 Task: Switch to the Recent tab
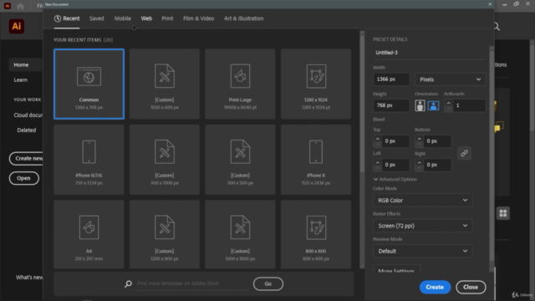pos(67,18)
